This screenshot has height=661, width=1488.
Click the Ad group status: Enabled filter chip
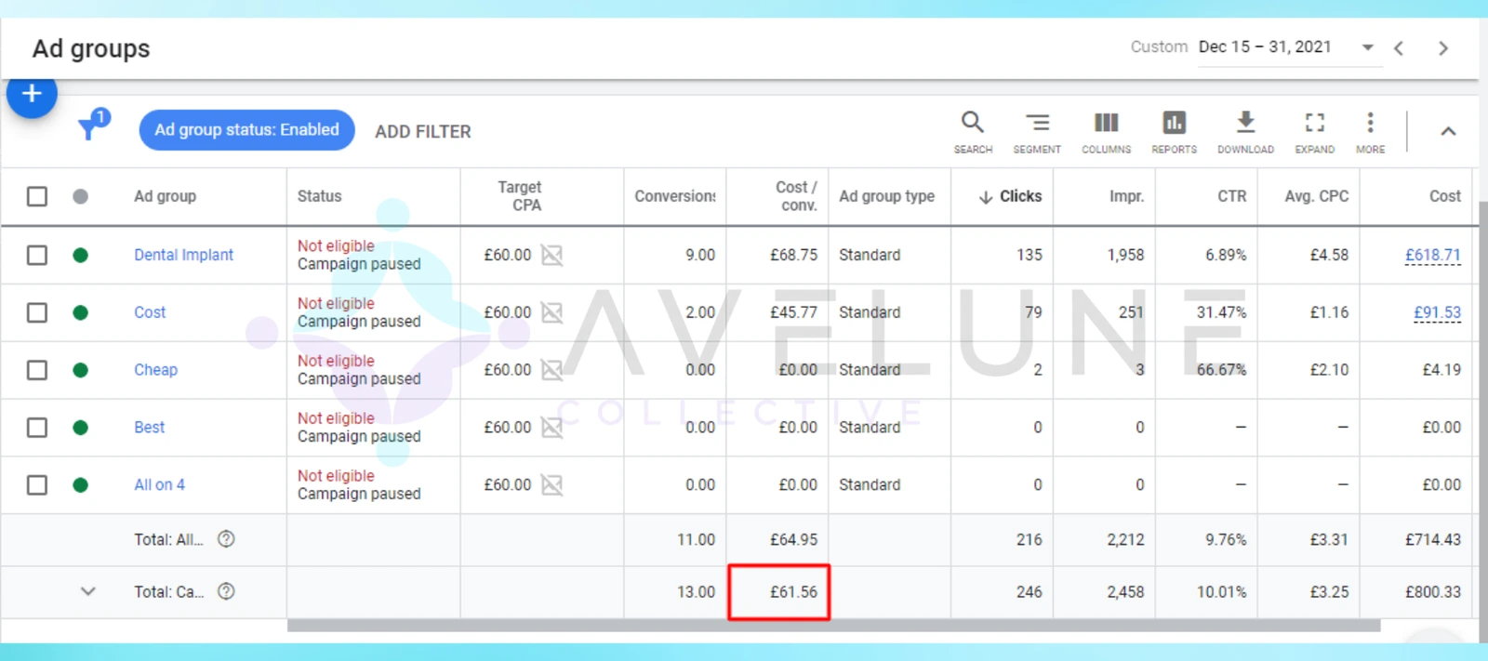[246, 130]
